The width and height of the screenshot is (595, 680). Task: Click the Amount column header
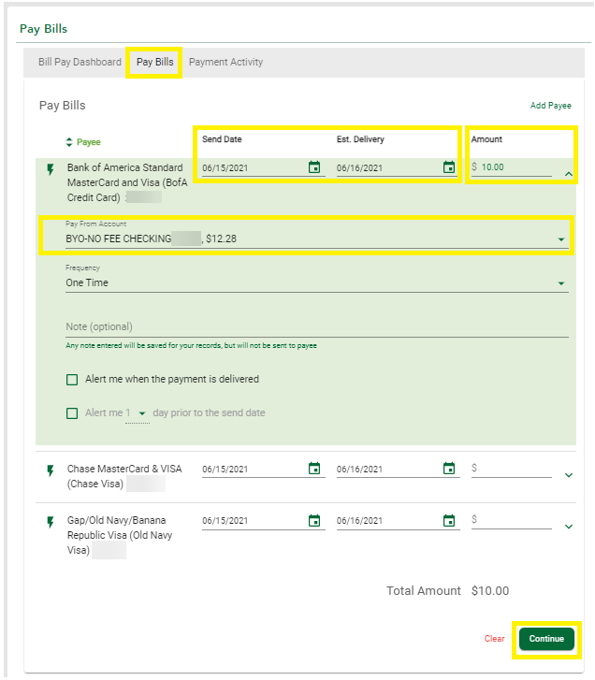[x=486, y=139]
